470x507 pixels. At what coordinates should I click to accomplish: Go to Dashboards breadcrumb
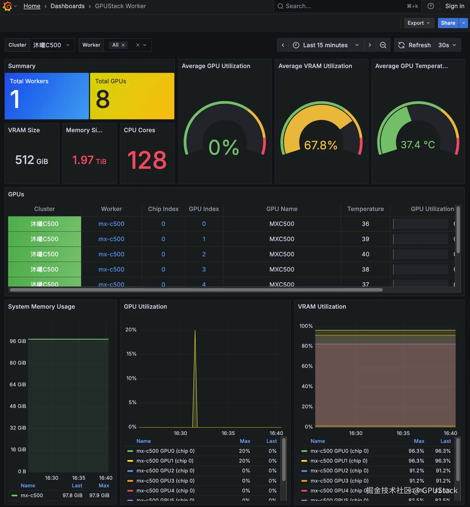click(67, 6)
